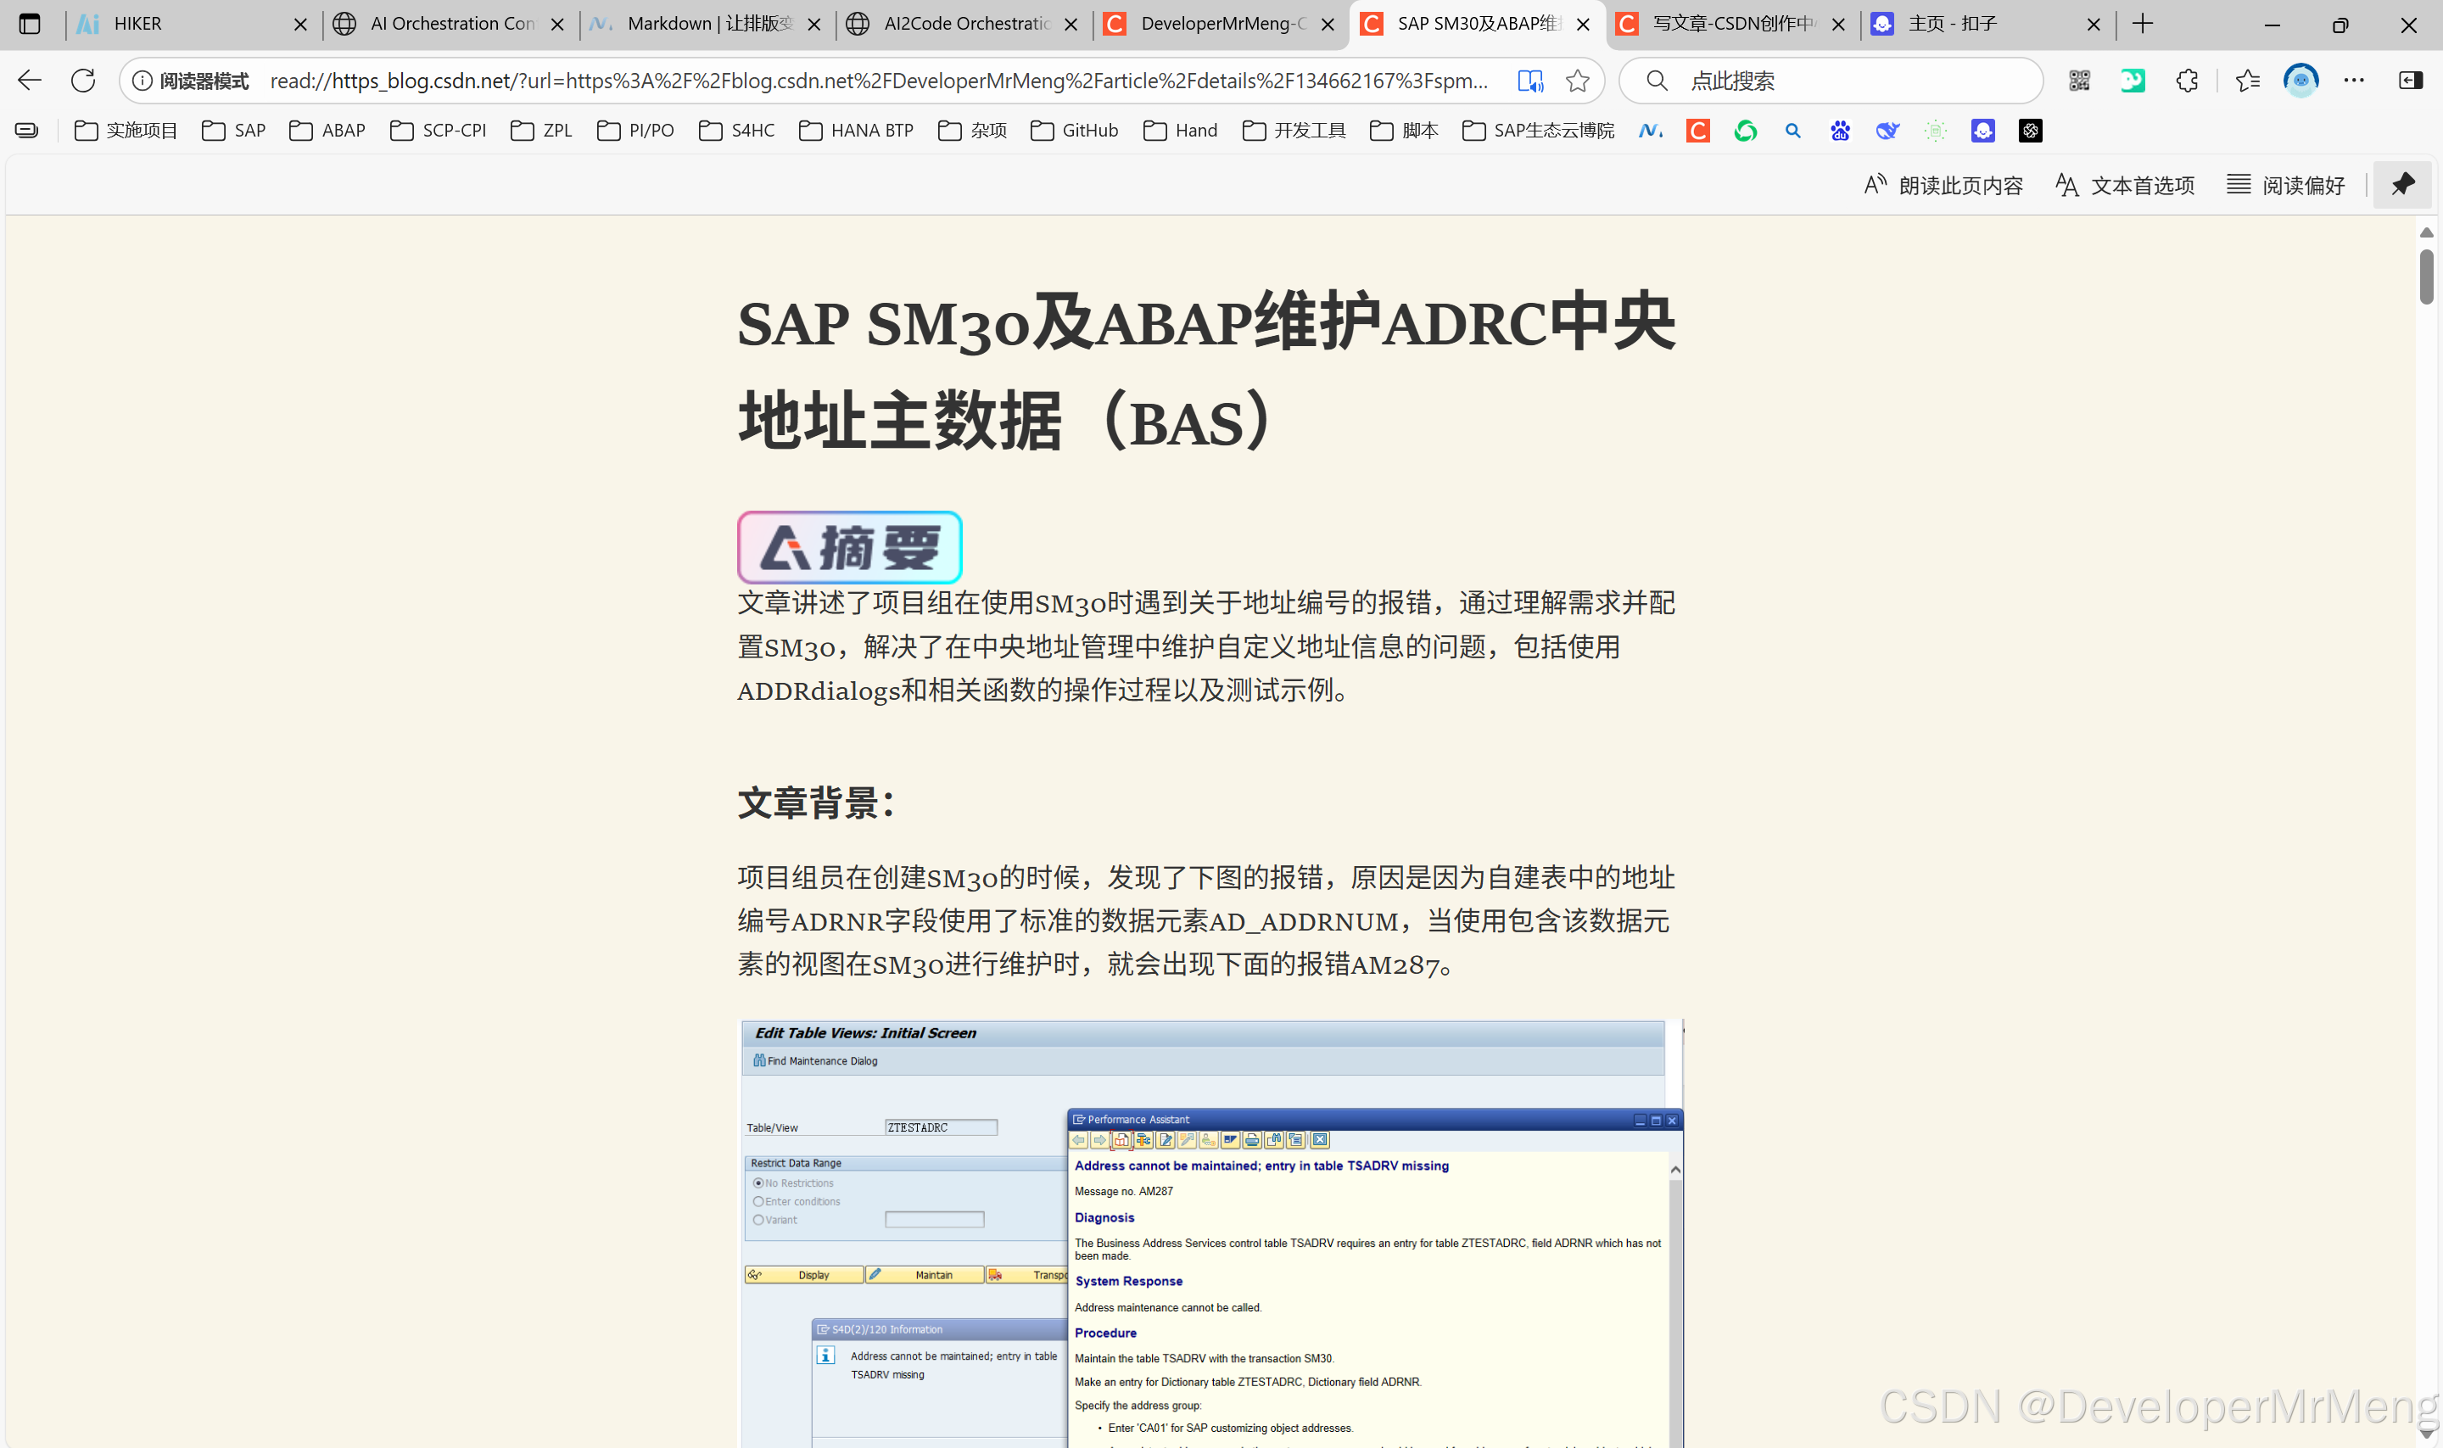Screen dimensions: 2443x1448
Task: Open the ABAP bookmarks folder
Action: tap(327, 131)
